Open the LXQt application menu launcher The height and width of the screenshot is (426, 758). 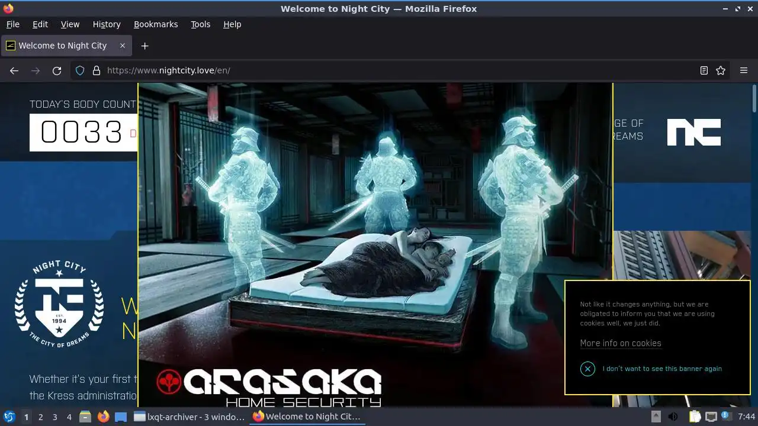[x=9, y=417]
